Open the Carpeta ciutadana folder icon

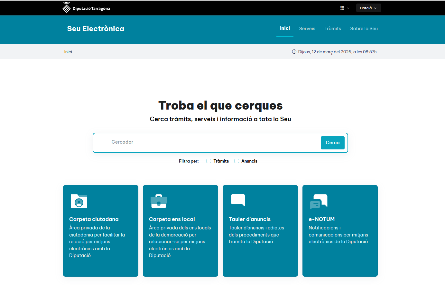click(79, 201)
